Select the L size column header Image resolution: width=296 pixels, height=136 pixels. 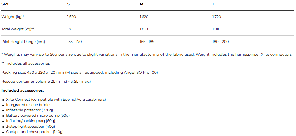pos(213,4)
